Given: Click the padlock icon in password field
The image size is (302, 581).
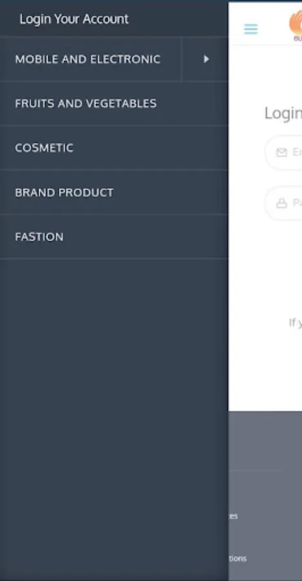Looking at the screenshot, I should click(281, 203).
